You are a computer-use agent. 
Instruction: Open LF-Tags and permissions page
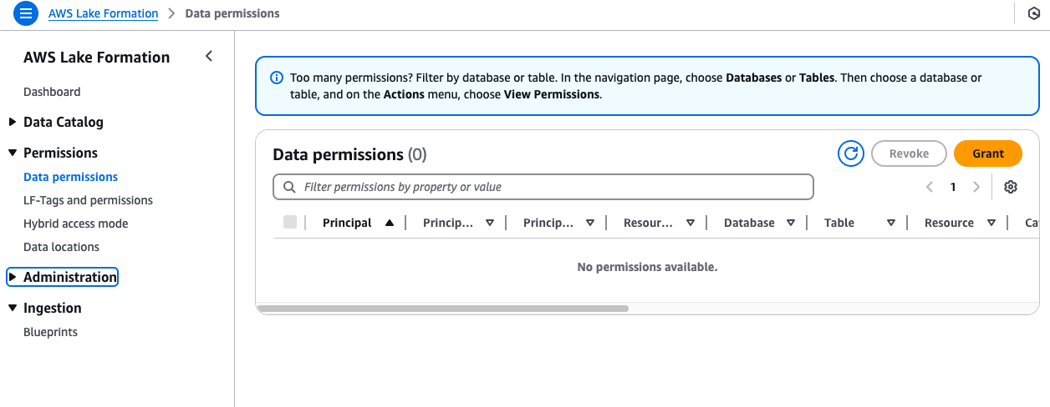click(x=88, y=200)
